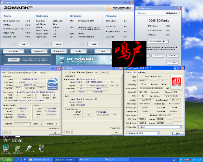Click the Select button under Tests
203x162 pixels.
[24, 44]
